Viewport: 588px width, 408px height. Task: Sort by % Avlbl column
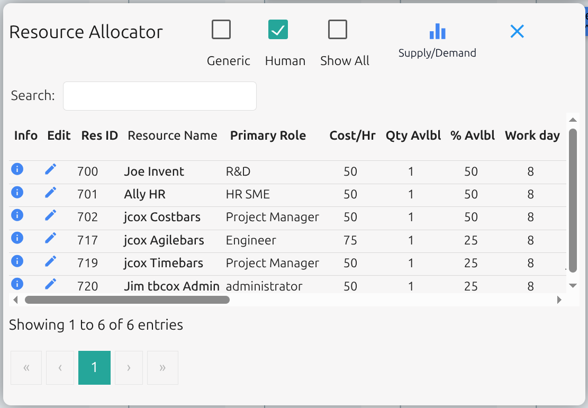pos(473,135)
